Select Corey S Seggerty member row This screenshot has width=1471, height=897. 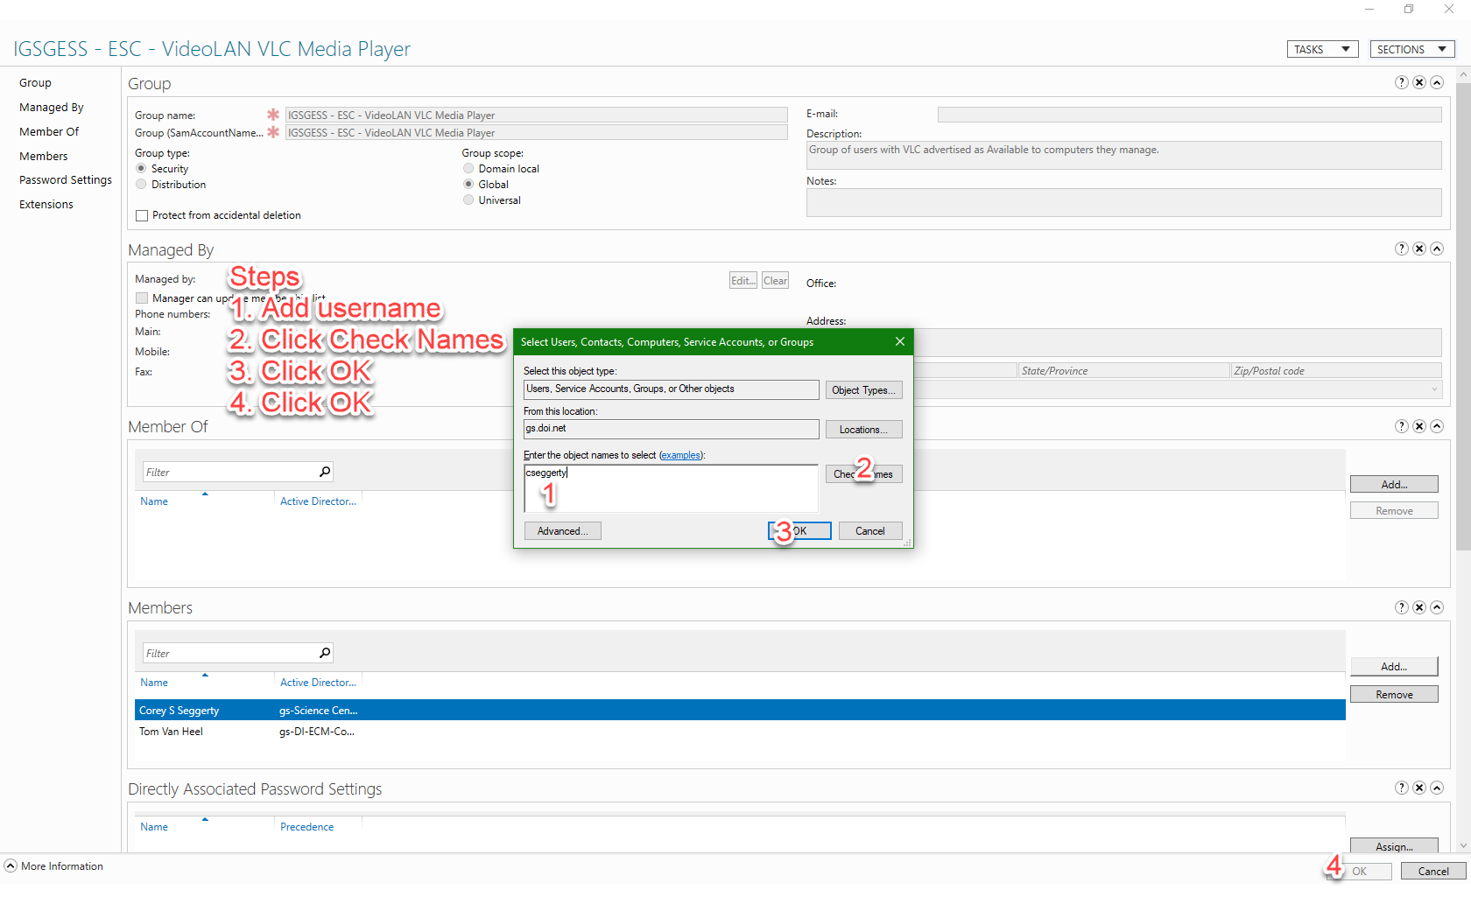point(740,711)
